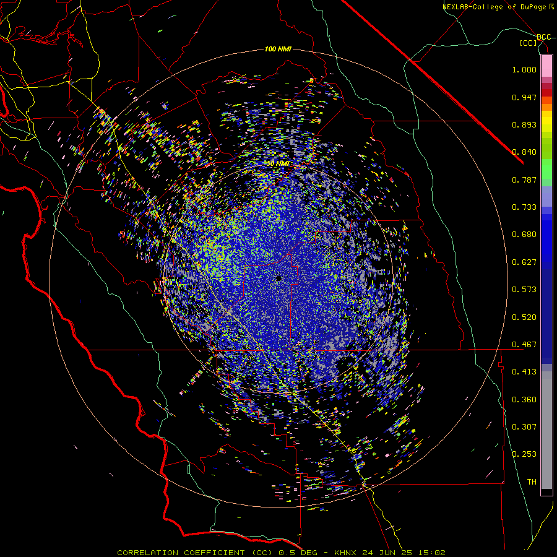Click the 50 NMI range ring label

click(x=278, y=163)
